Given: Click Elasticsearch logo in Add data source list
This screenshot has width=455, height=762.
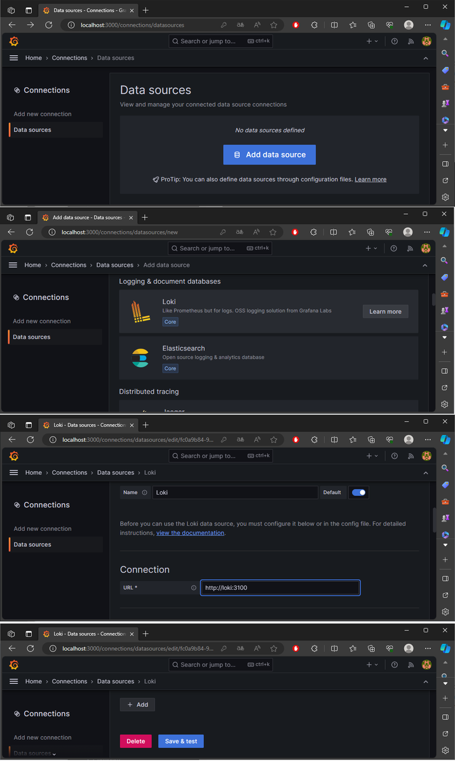Looking at the screenshot, I should pos(140,358).
